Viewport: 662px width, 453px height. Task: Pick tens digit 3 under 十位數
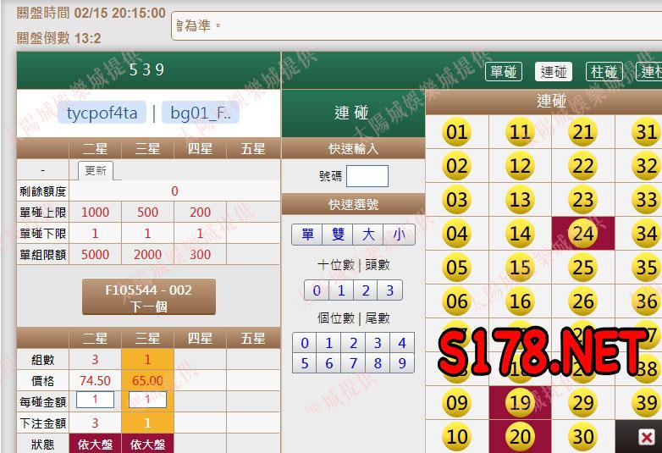point(389,290)
